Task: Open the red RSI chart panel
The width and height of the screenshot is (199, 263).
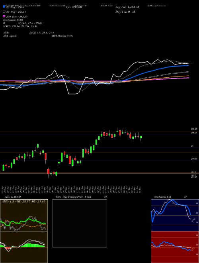Action: tap(175, 247)
